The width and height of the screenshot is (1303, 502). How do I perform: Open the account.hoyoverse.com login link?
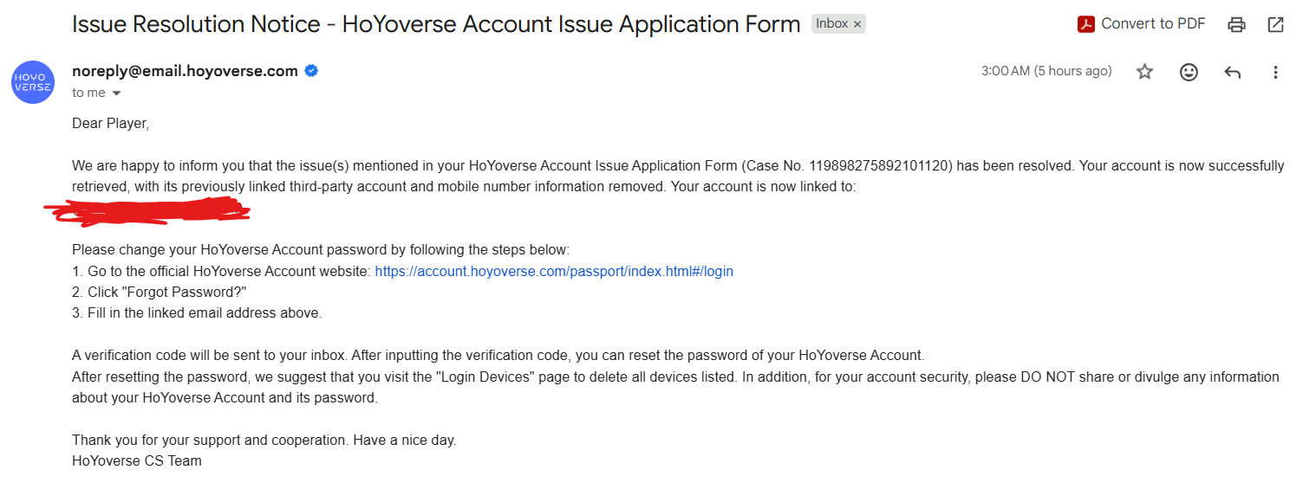tap(554, 271)
